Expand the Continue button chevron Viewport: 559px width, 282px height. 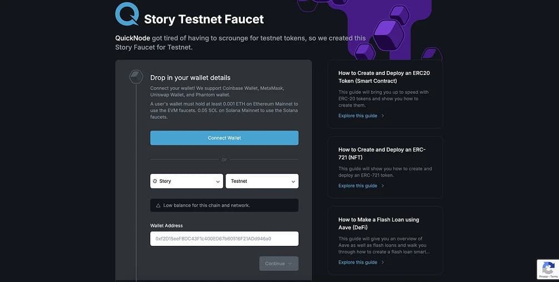290,264
